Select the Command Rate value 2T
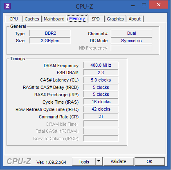Image resolution: width=171 pixels, height=170 pixels. (101, 117)
